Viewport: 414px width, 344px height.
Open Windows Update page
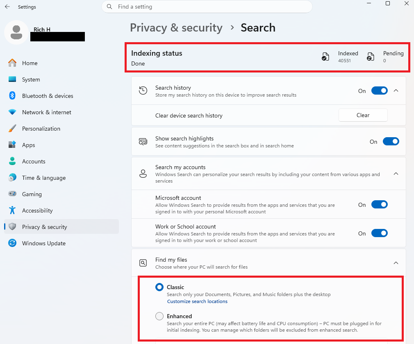coord(61,243)
